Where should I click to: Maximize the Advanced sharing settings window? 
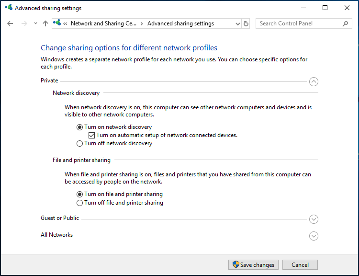[325, 8]
